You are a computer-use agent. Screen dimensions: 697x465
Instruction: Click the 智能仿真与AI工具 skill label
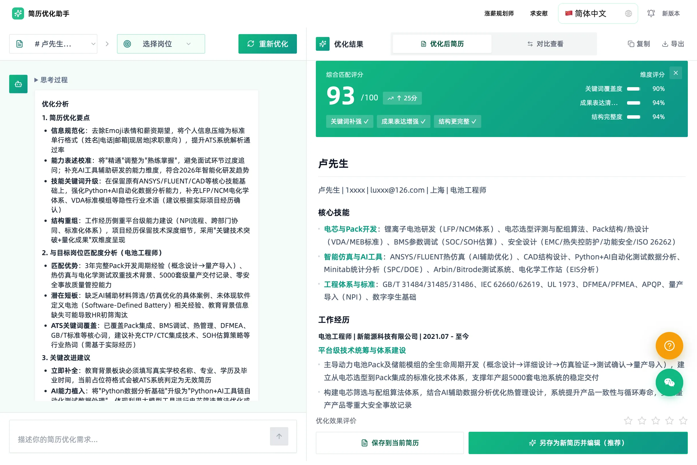[353, 257]
